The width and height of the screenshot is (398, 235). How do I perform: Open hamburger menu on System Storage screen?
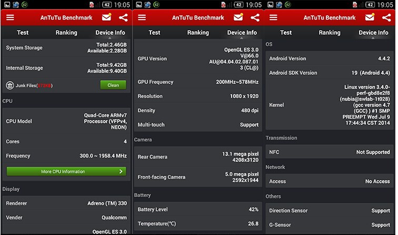click(10, 17)
